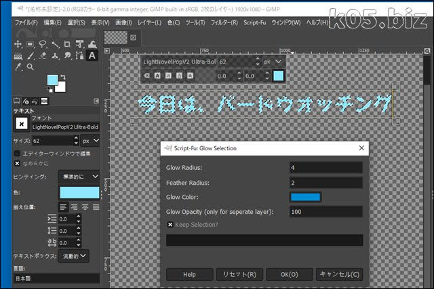Adjust letter spacing stepper
434x289 pixels.
(79, 243)
